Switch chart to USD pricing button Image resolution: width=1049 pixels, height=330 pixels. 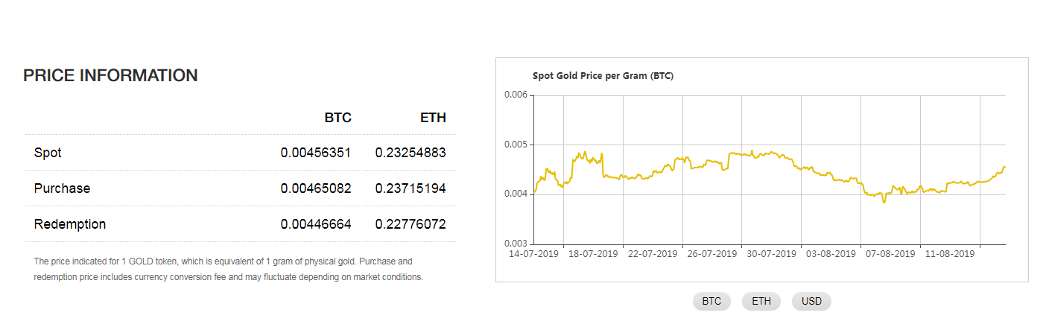(811, 302)
